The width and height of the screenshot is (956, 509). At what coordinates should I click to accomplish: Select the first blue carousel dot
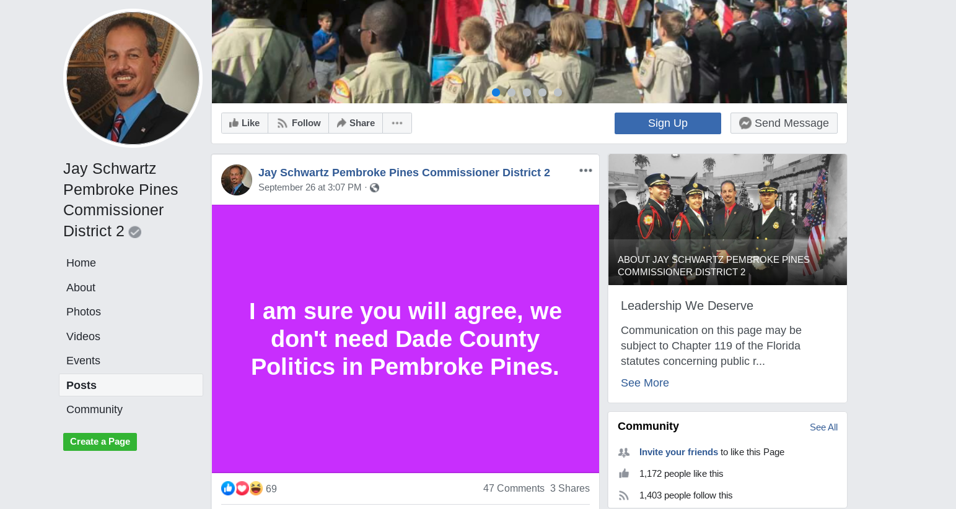tap(496, 92)
